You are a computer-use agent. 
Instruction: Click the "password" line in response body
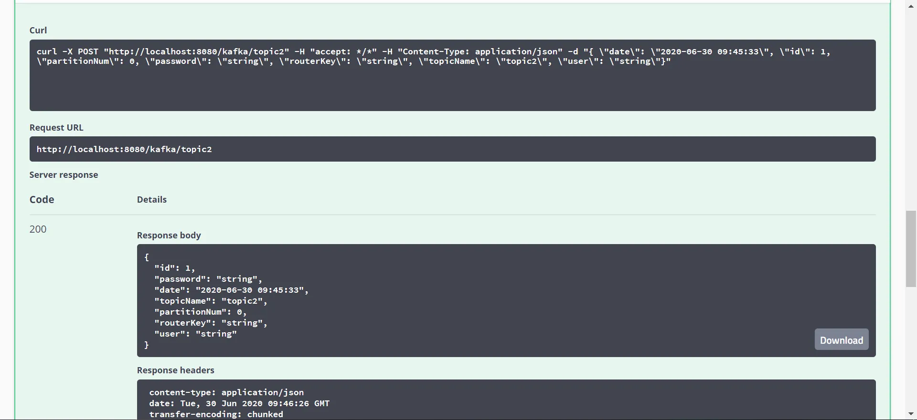click(208, 279)
